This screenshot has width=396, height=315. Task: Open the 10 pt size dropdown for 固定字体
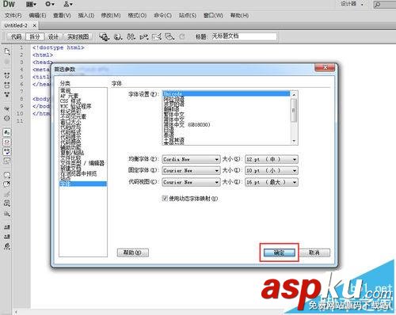(272, 171)
